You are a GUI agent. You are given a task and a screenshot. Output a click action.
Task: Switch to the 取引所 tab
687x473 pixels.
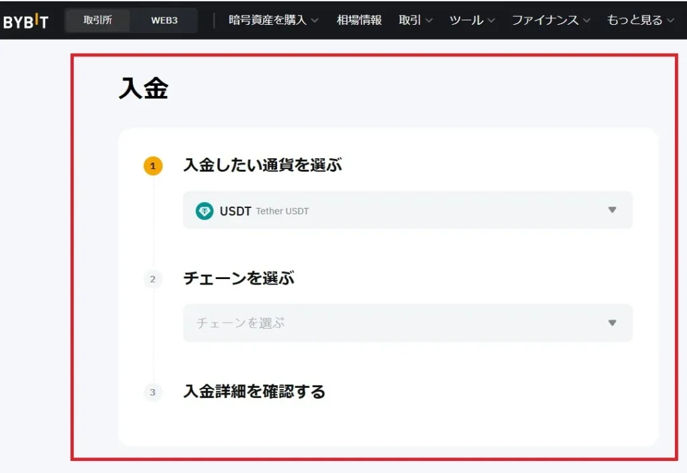(98, 20)
